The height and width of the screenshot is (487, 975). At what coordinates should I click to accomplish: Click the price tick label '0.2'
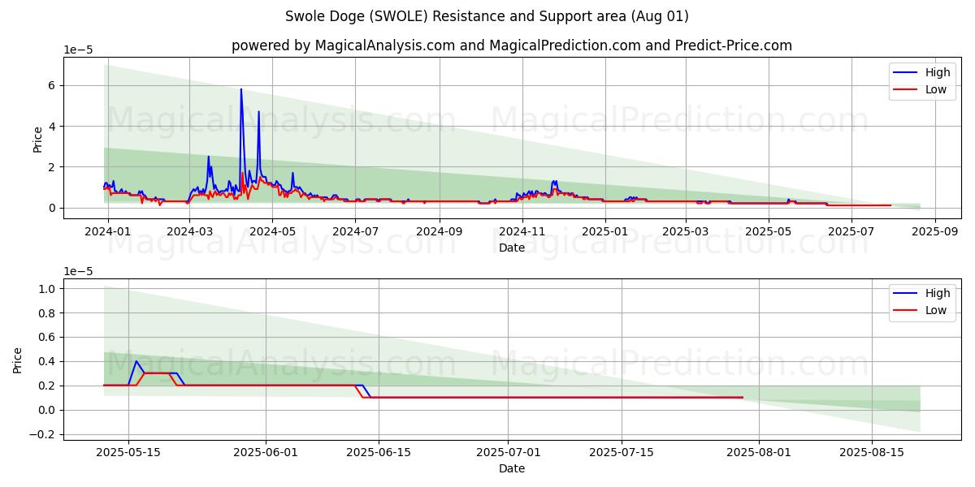pos(46,386)
